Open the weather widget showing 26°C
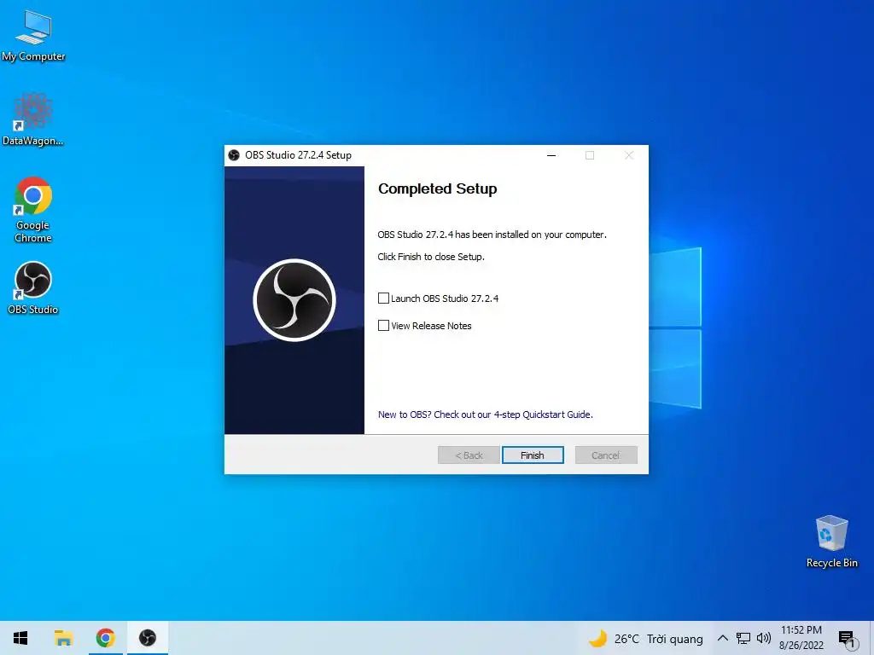The height and width of the screenshot is (655, 874). [645, 638]
